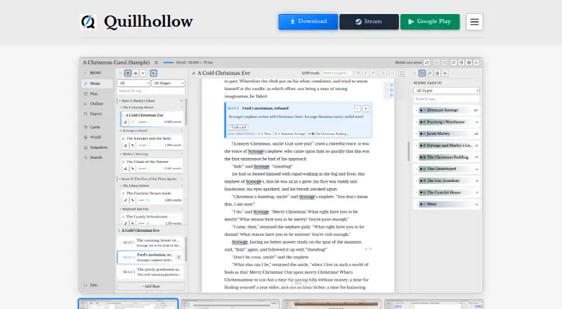Viewport: 562px width, 309px height.
Task: Open the chevron dropdown beside the list view icon
Action: tap(143, 73)
